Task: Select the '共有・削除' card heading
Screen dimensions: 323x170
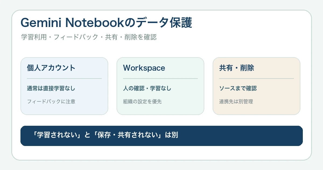Action: coord(237,68)
